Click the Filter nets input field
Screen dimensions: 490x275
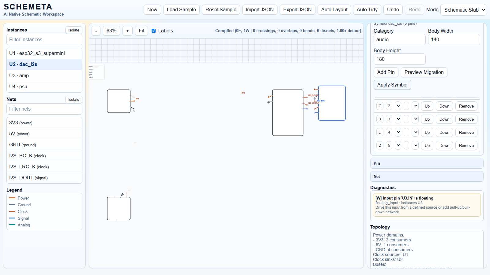44,109
